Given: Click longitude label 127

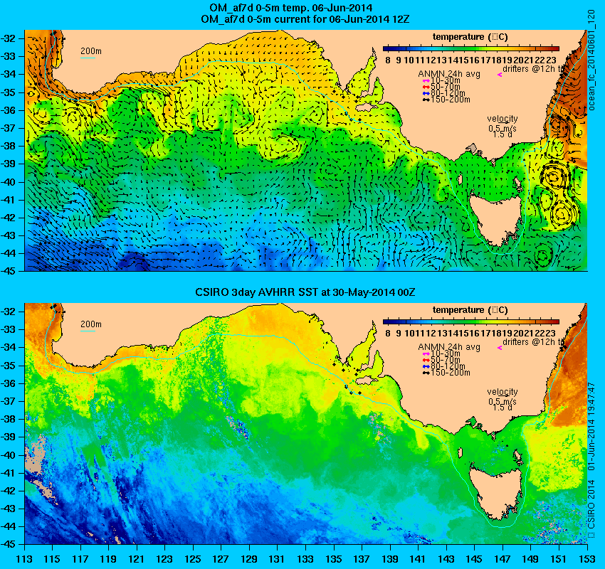Looking at the screenshot, I should pos(221,558).
